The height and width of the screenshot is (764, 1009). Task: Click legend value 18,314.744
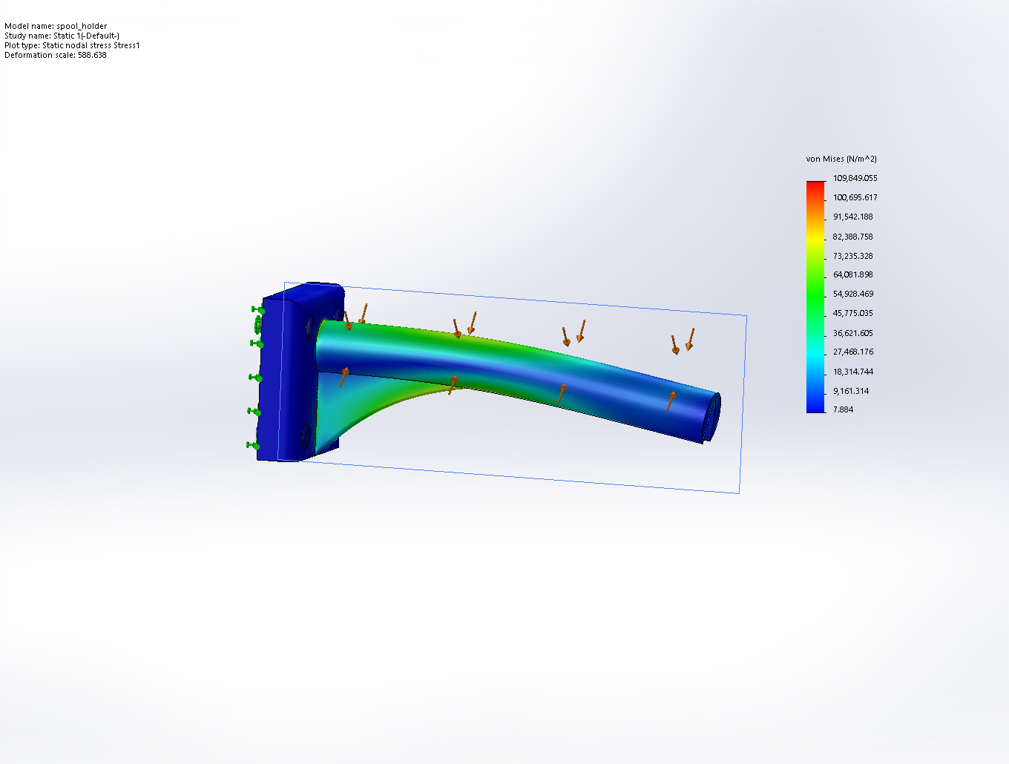pyautogui.click(x=852, y=372)
